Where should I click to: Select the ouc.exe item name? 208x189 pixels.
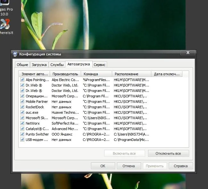coord(32,112)
